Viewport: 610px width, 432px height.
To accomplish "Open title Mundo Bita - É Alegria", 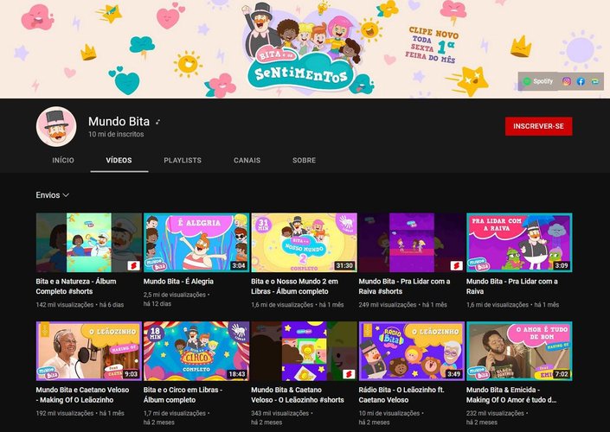I will click(178, 282).
